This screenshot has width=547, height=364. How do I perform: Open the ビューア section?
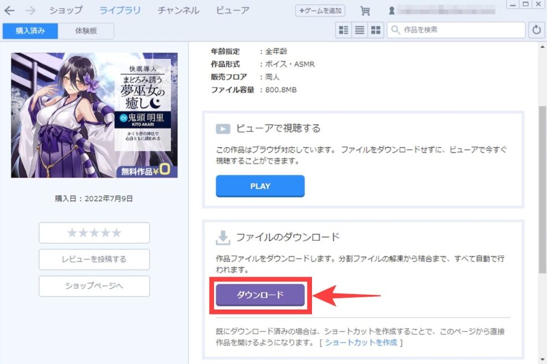click(233, 10)
